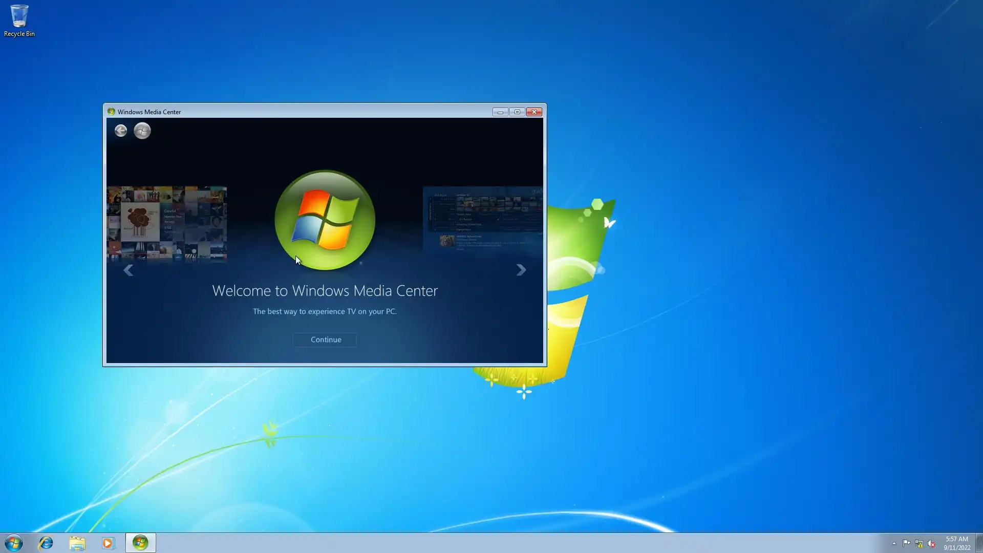
Task: Click the large Windows logo orb
Action: [x=325, y=220]
